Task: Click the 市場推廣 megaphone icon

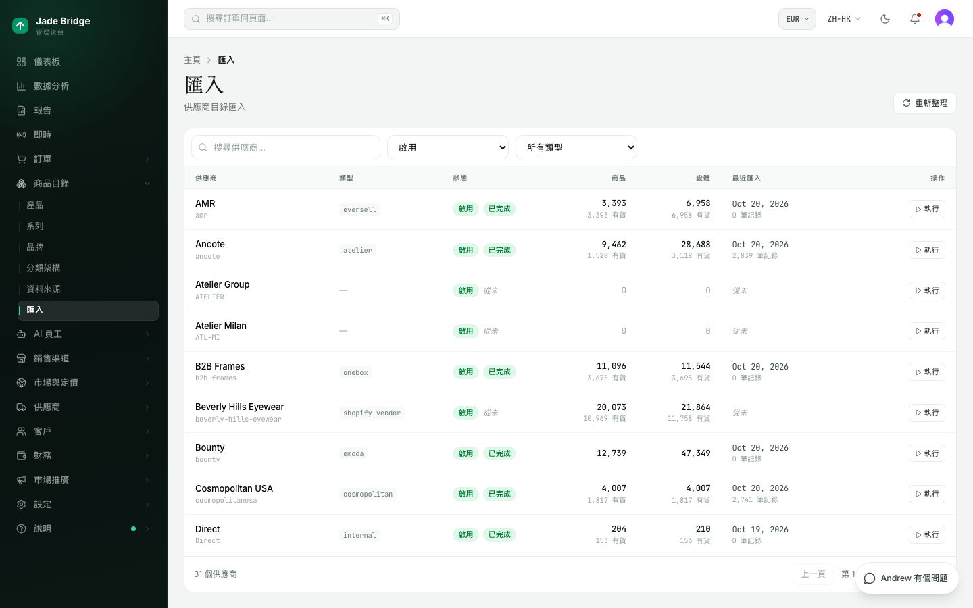Action: (x=21, y=480)
